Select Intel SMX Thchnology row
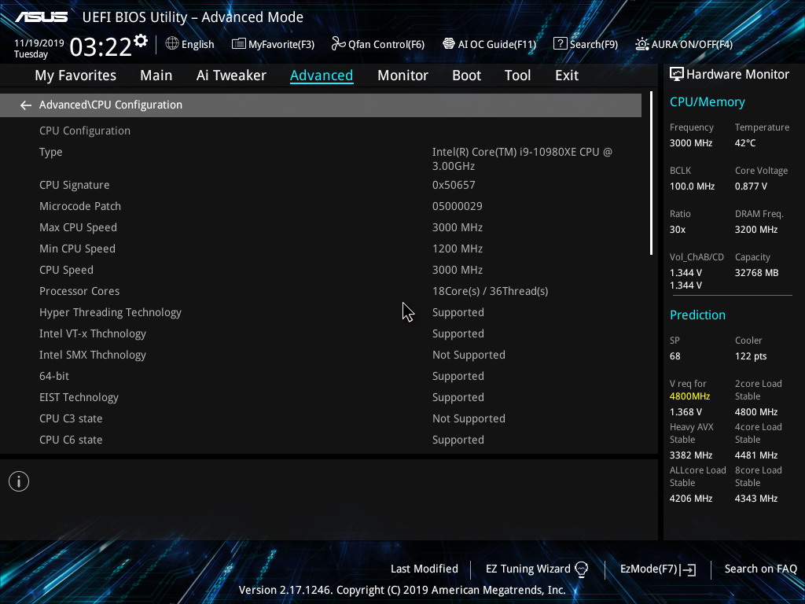 (321, 355)
